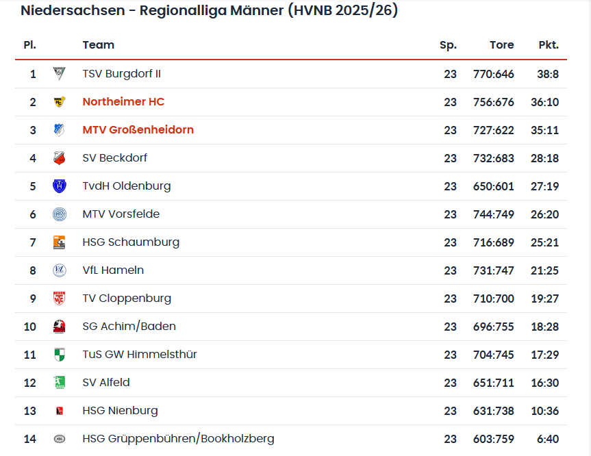Click the SV Beckdorf club logo
The image size is (591, 456).
(x=60, y=158)
